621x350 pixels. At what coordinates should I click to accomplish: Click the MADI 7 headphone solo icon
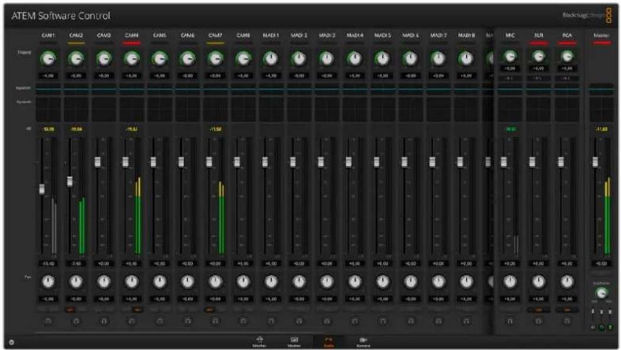[x=438, y=321]
